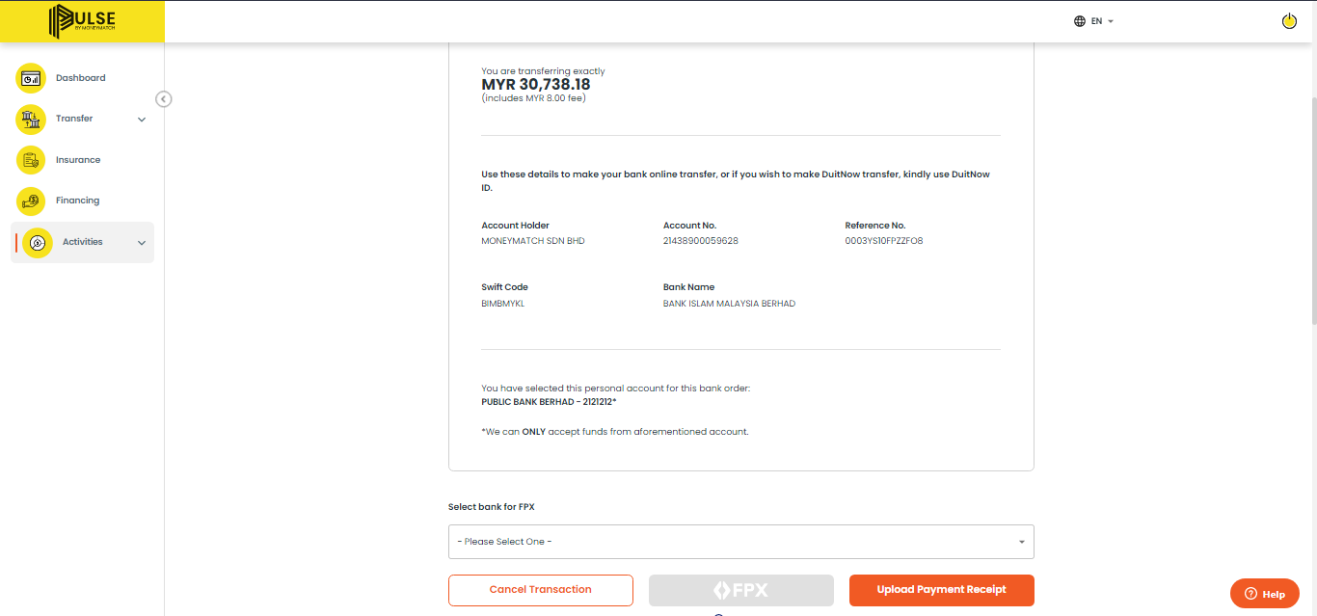This screenshot has height=616, width=1317.
Task: Expand the Activities submenu chevron
Action: pyautogui.click(x=142, y=243)
